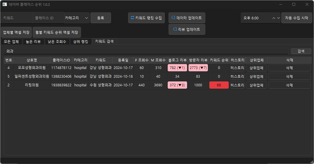Click the search icon on 리뷰 업데이트
This screenshot has width=314, height=164.
pyautogui.click(x=175, y=29)
